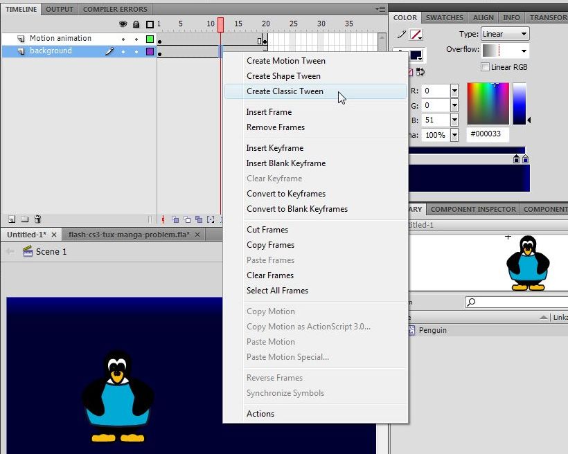Screen dimensions: 568x454
Task: Open the B value slider dropdown arrow
Action: [x=454, y=120]
